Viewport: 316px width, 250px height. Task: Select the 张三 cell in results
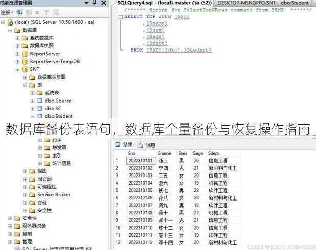click(166, 161)
